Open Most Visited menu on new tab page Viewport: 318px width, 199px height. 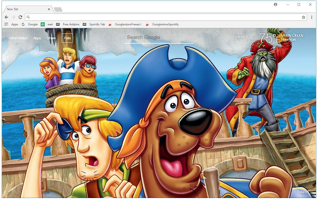pos(18,38)
